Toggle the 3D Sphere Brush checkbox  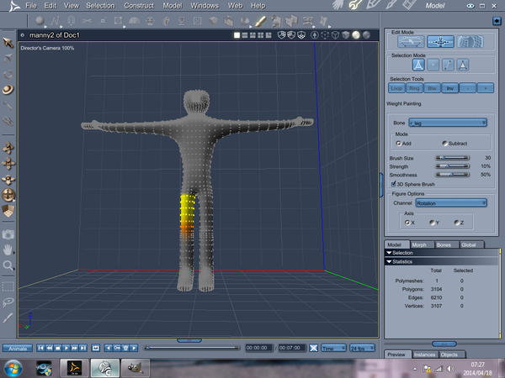(394, 184)
